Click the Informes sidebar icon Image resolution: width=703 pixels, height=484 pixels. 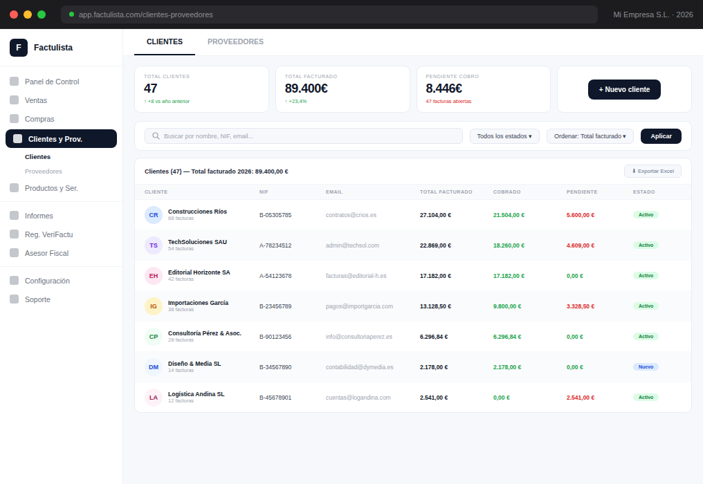tap(15, 216)
